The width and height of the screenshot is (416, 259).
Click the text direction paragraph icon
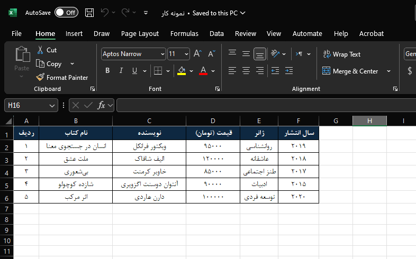point(299,54)
